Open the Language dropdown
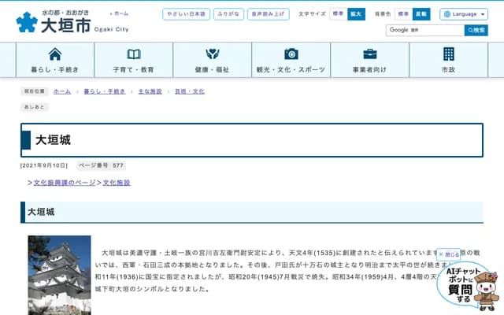Image resolution: width=504 pixels, height=315 pixels. pos(464,14)
